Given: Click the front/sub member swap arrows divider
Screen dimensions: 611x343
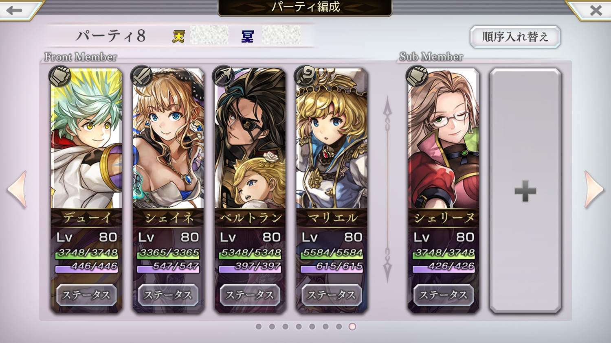Looking at the screenshot, I should 387,190.
